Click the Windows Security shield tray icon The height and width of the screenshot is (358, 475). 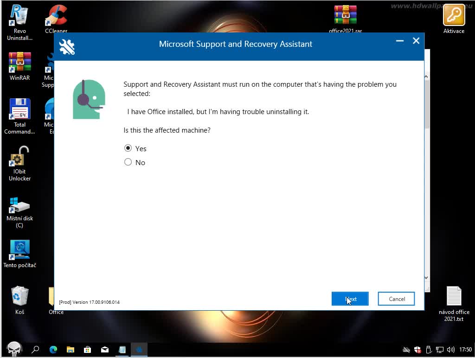(417, 350)
